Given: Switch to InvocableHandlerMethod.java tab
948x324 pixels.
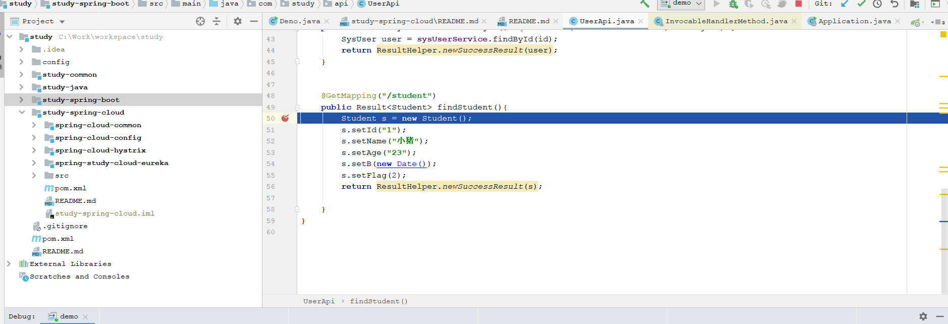Looking at the screenshot, I should click(726, 21).
